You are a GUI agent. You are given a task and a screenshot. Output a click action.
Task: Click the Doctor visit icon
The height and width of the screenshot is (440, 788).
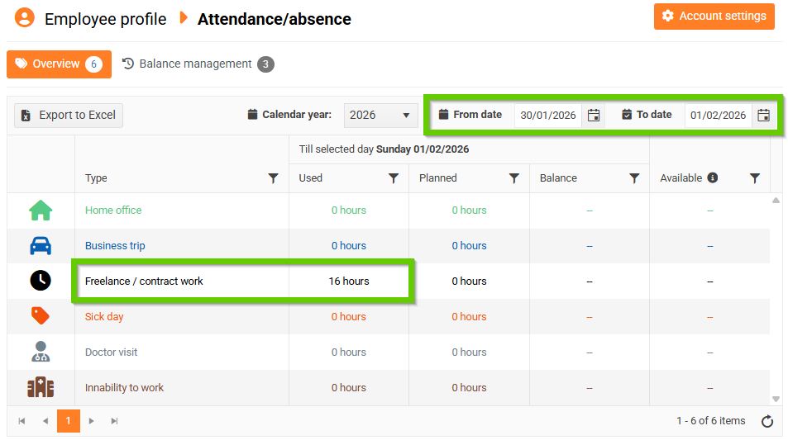41,352
